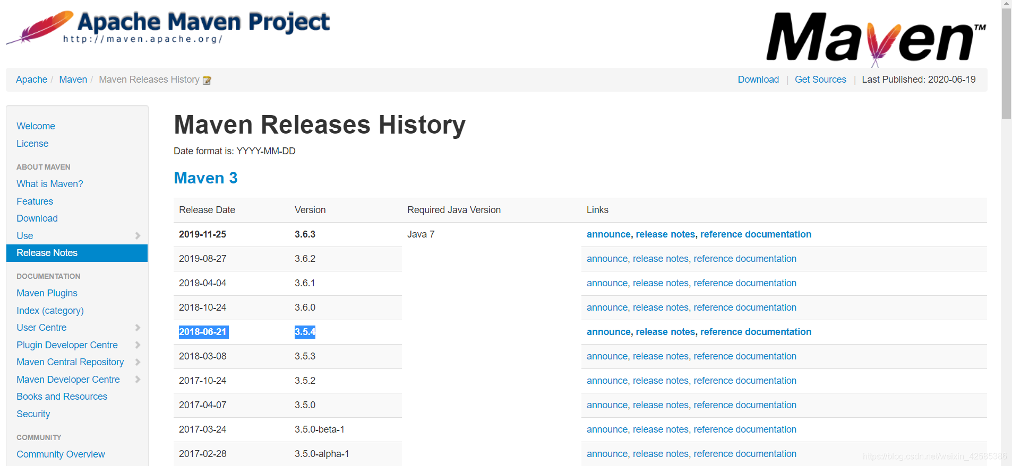Click the Apache Maven Project feather logo
This screenshot has width=1012, height=466.
[x=168, y=27]
